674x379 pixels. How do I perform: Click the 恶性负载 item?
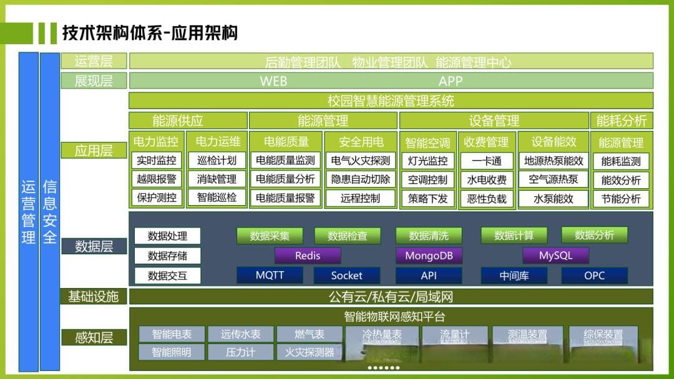tap(487, 199)
